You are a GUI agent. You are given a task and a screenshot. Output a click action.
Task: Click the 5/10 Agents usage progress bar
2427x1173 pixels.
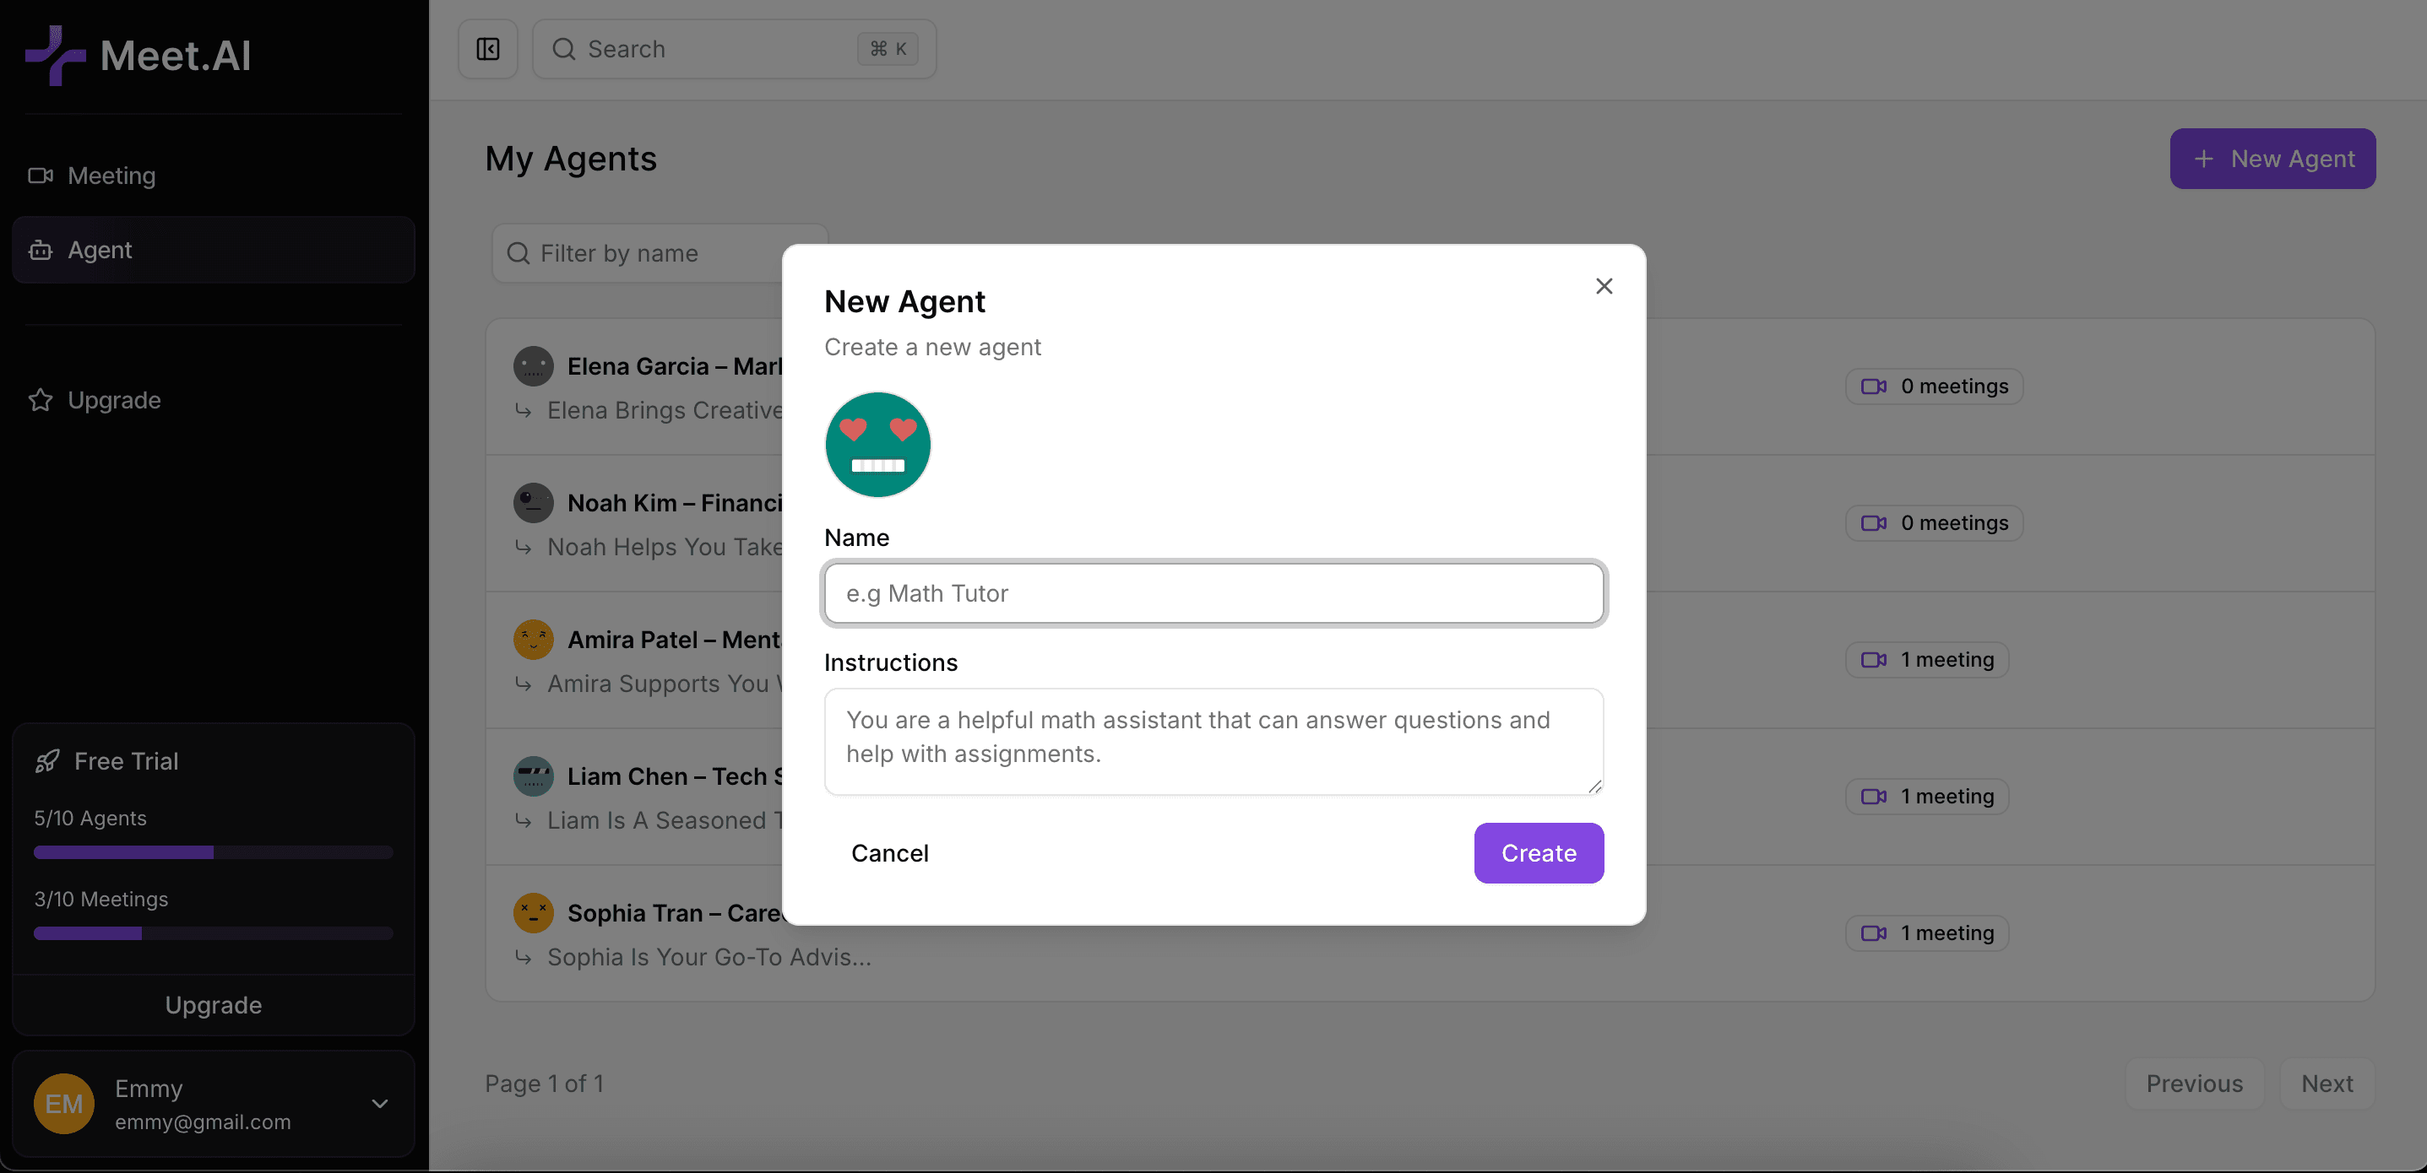click(x=213, y=853)
